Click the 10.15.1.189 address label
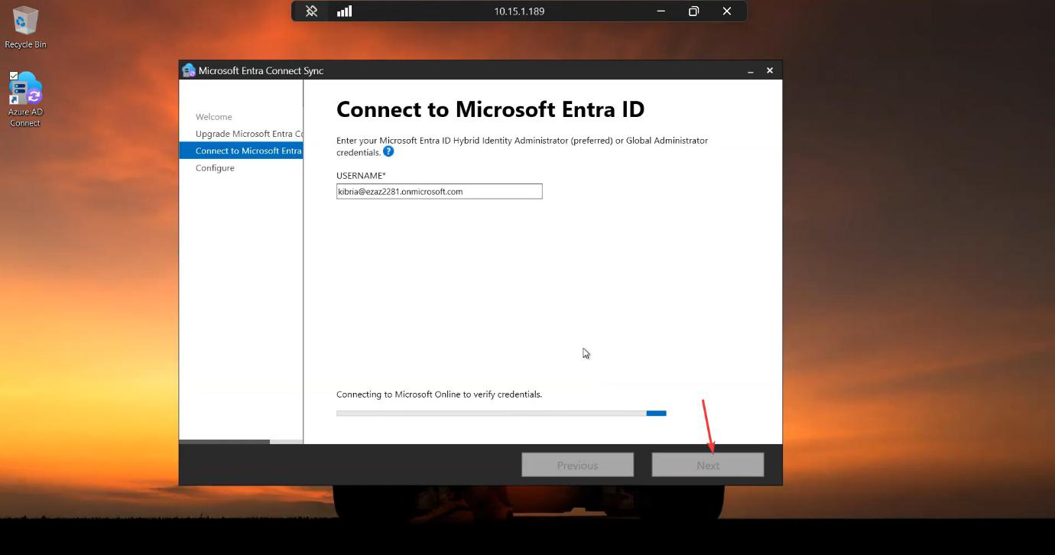 click(519, 11)
